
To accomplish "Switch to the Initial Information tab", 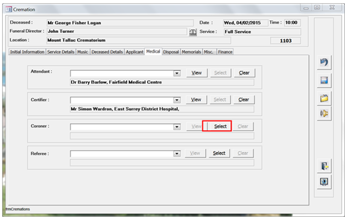I will tap(27, 52).
